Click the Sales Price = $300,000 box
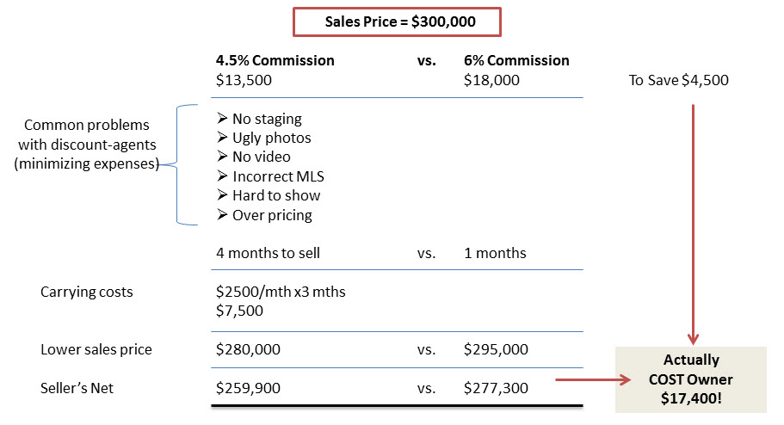This screenshot has width=784, height=425. tap(397, 22)
